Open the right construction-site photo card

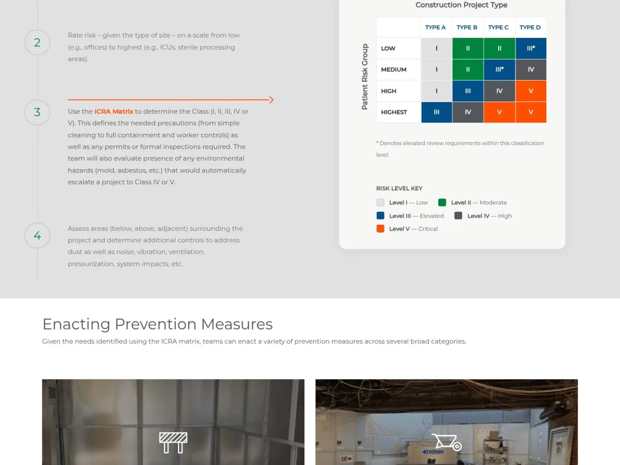click(x=446, y=422)
